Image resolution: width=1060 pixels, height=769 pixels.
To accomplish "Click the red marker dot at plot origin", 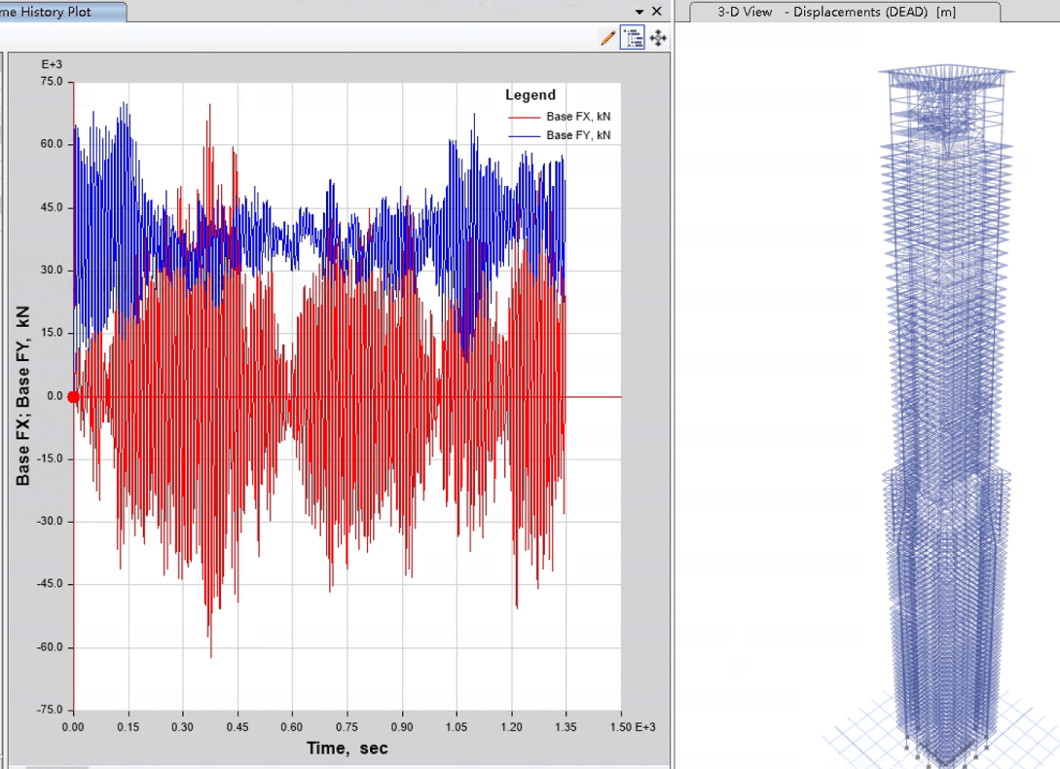I will tap(73, 397).
